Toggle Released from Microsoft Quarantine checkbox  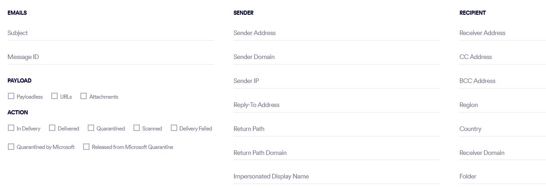coord(86,147)
